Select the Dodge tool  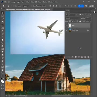2,55
